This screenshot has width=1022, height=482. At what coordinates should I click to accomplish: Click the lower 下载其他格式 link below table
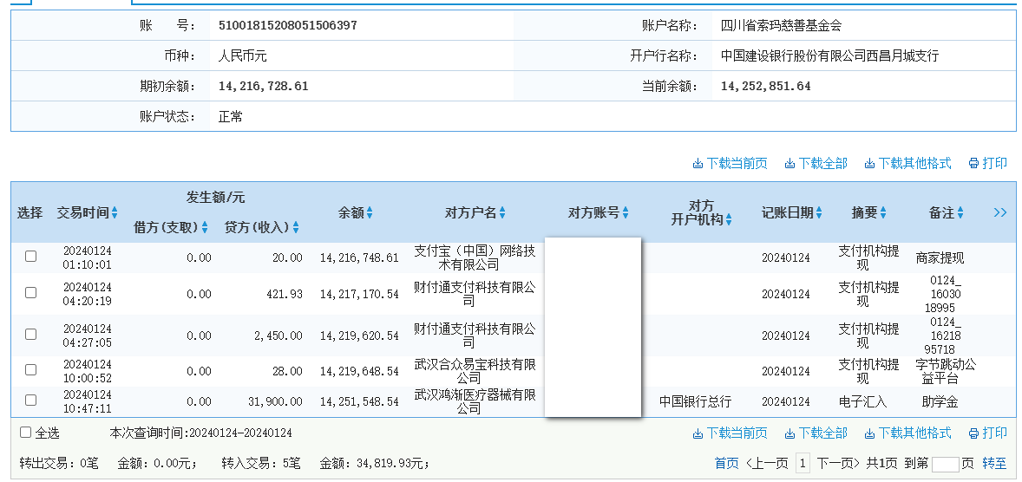908,433
